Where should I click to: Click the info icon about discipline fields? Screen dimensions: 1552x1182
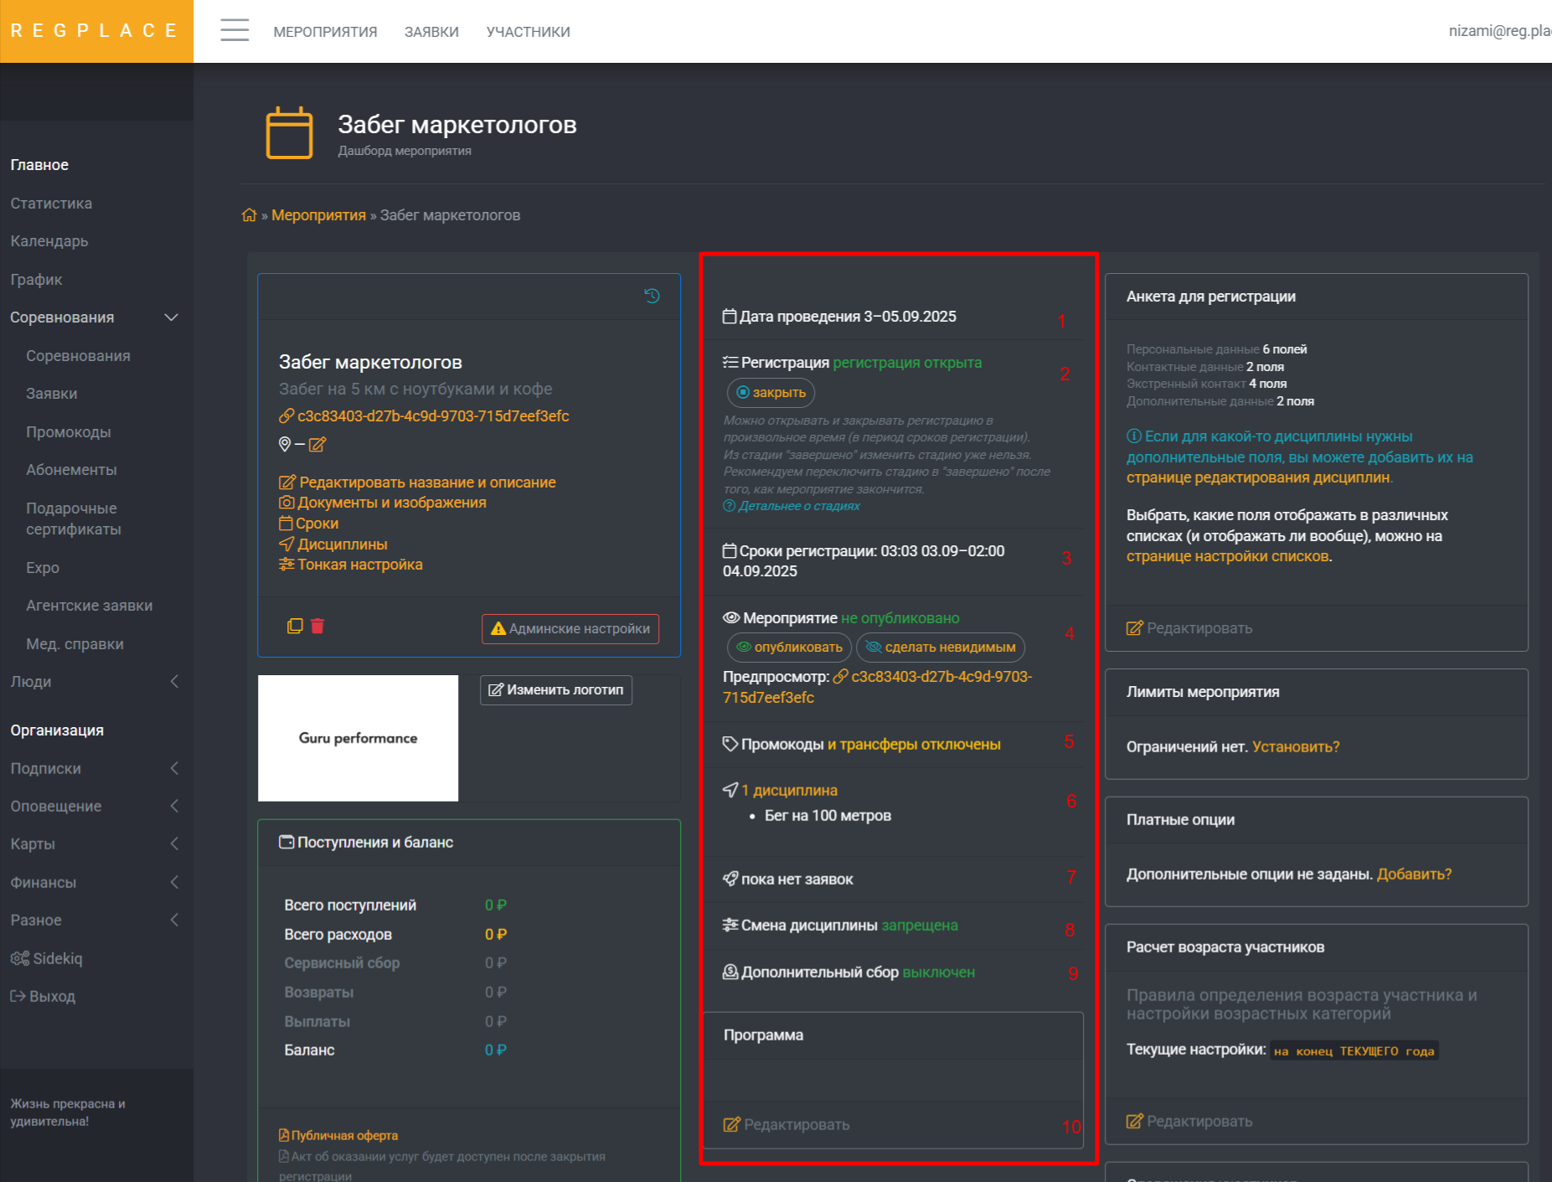[x=1134, y=436]
